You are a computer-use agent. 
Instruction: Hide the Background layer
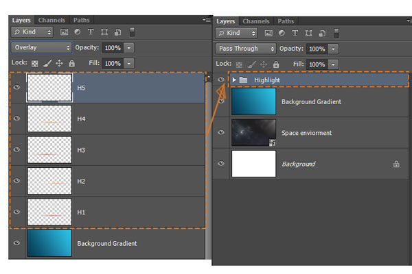(x=221, y=163)
